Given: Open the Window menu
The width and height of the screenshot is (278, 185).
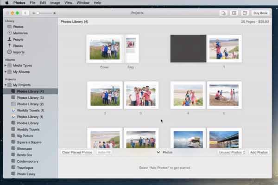Looking at the screenshot, I should (x=83, y=3).
